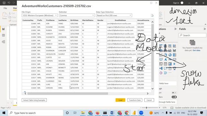Select the trophy Metrics visual
Viewport: 207px width, 116px height.
(x=174, y=68)
